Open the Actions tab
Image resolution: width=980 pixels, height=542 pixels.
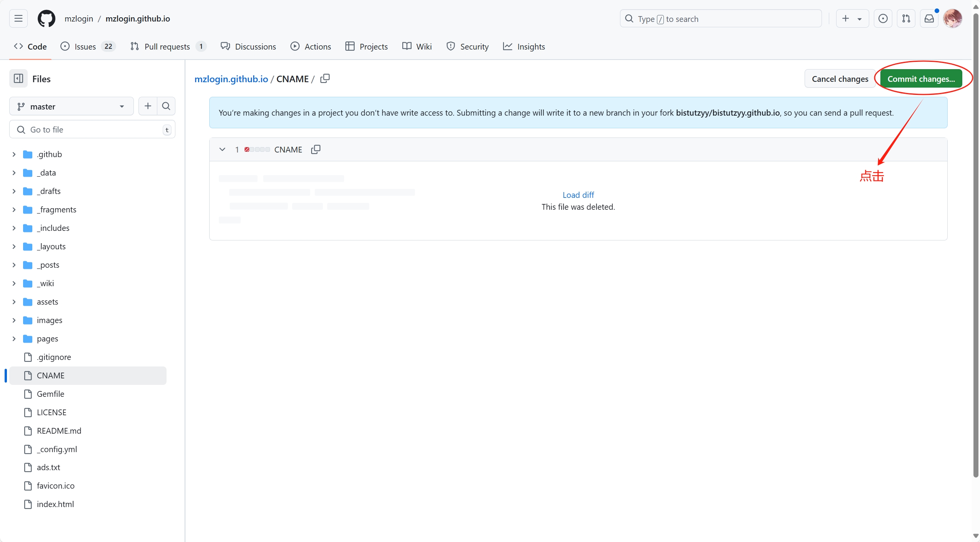(311, 46)
